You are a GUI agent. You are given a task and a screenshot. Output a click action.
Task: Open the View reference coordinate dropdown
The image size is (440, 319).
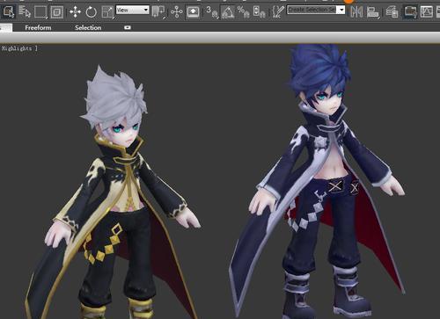click(133, 10)
